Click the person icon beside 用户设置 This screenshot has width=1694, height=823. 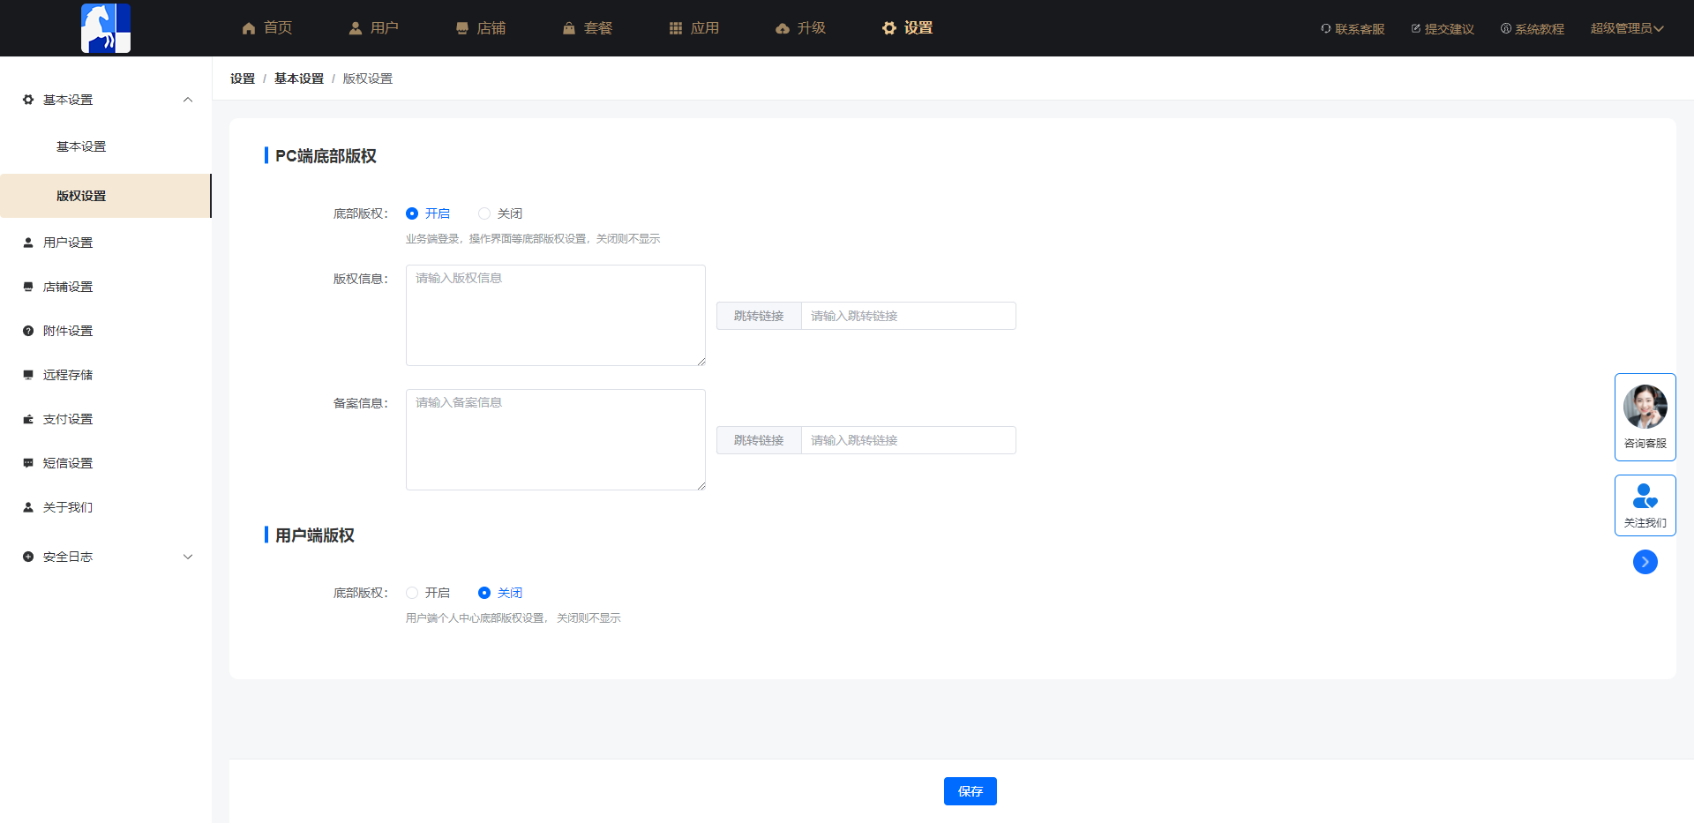coord(28,243)
